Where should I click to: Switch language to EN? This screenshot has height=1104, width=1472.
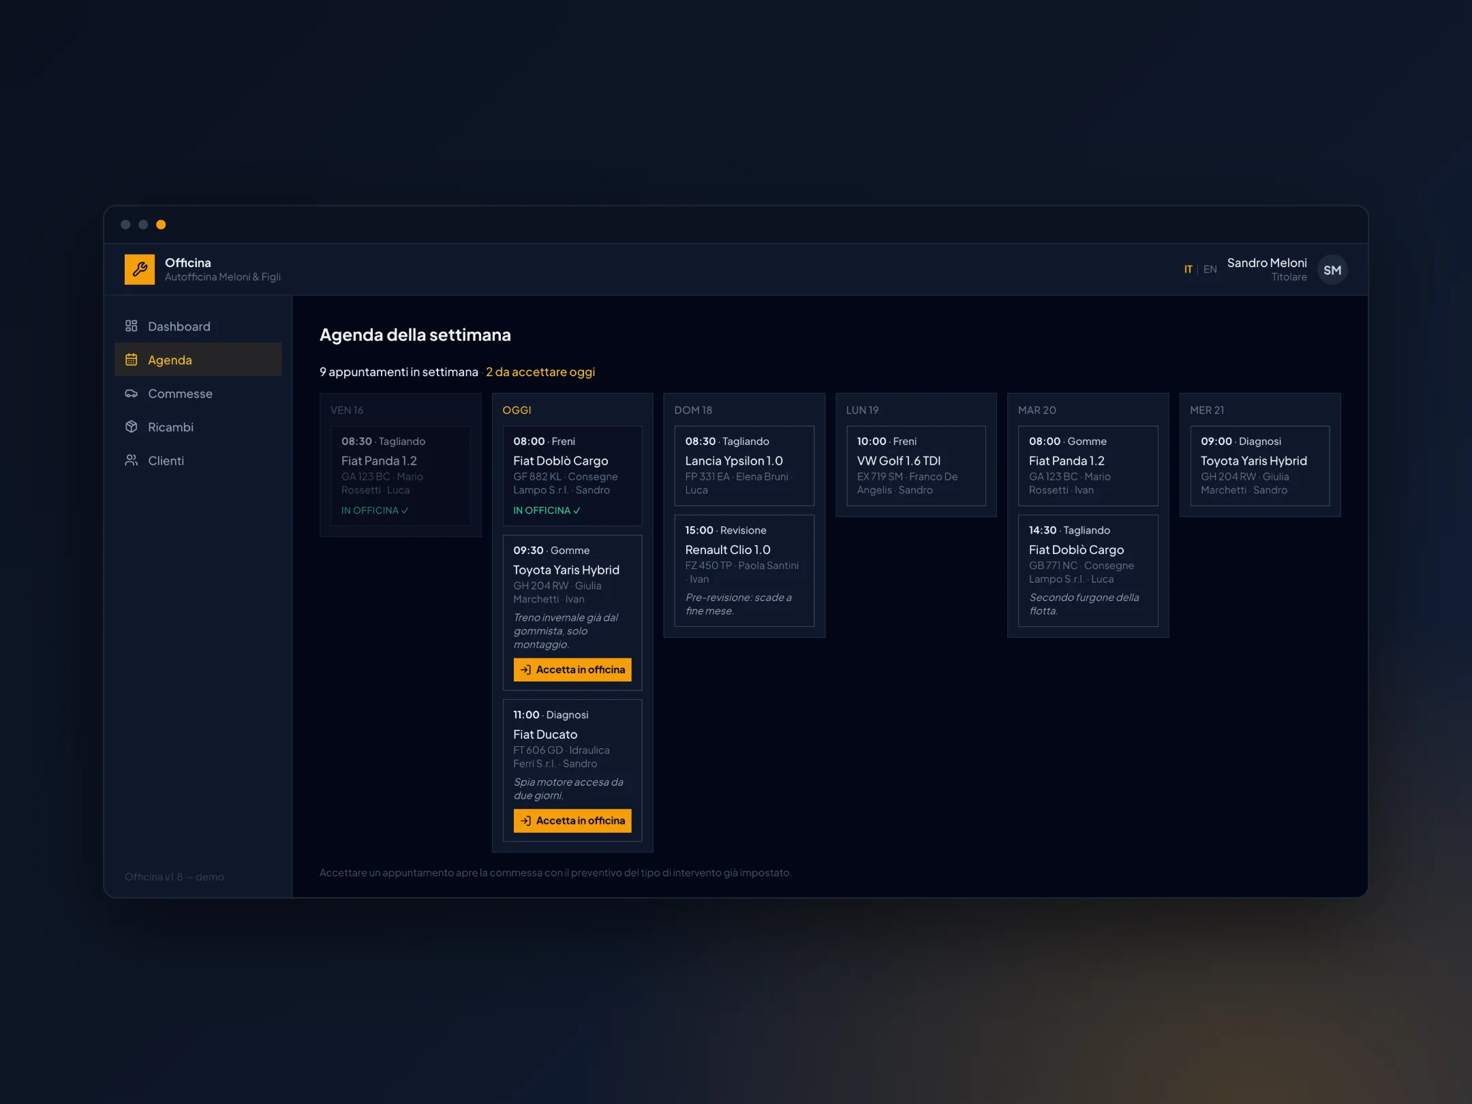pyautogui.click(x=1210, y=269)
